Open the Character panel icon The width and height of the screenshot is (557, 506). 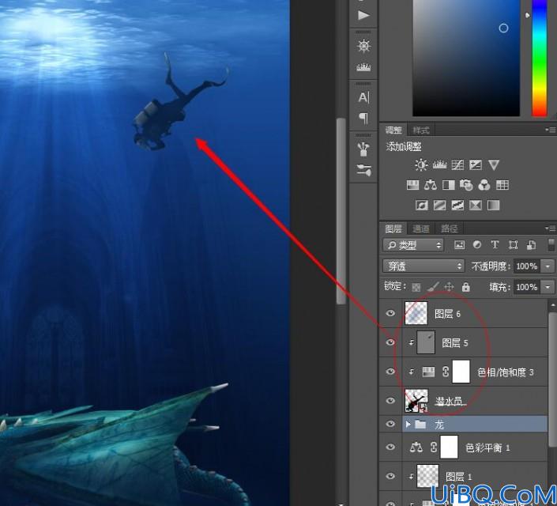(363, 97)
